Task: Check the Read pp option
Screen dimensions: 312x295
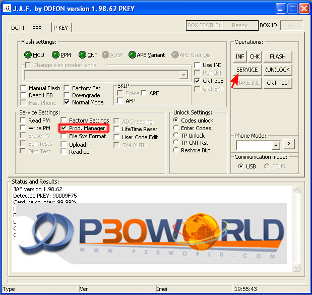Action: point(64,152)
